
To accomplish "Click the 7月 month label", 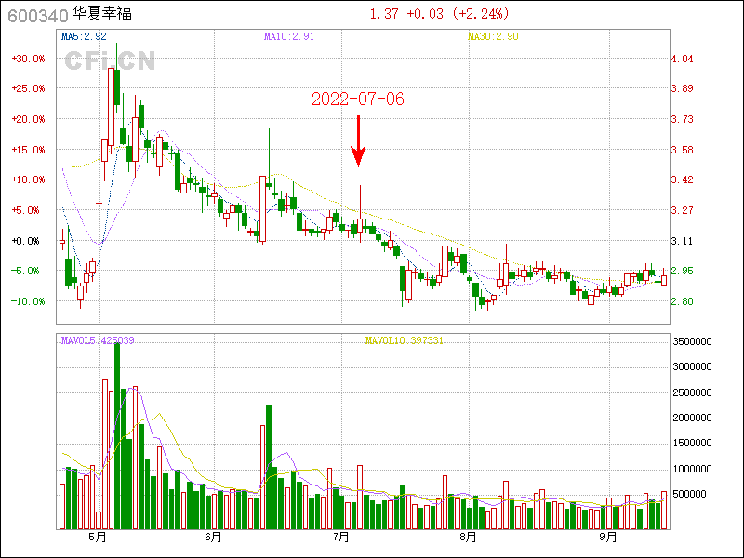I will click(341, 538).
